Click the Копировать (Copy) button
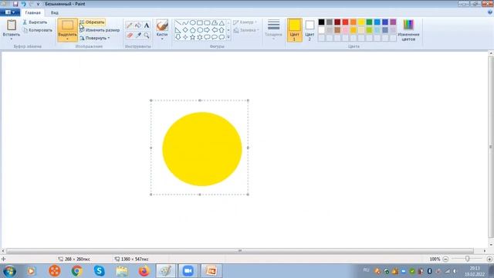Viewport: 494px width, 278px height. point(38,30)
